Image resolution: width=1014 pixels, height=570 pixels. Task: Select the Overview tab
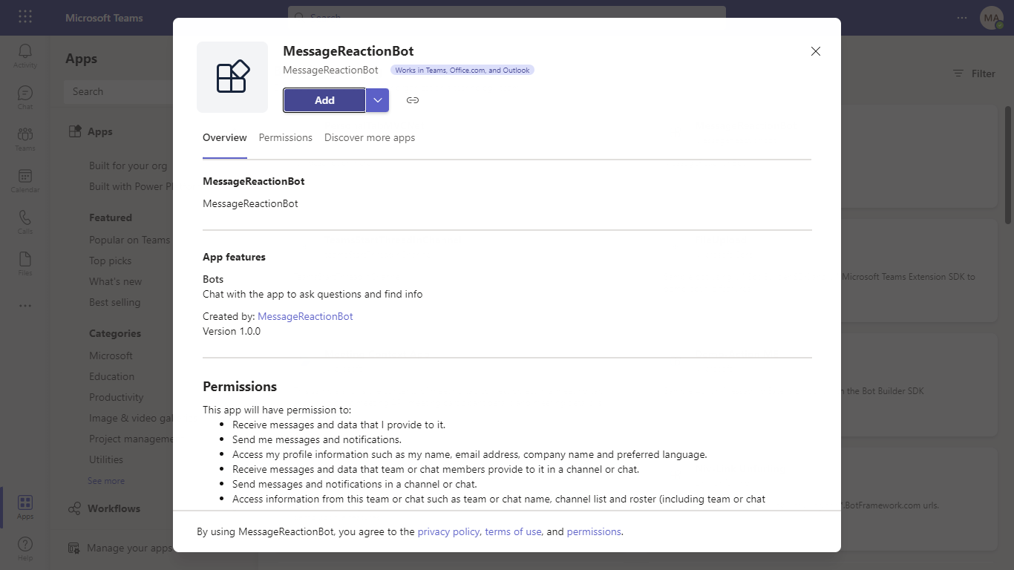(225, 138)
